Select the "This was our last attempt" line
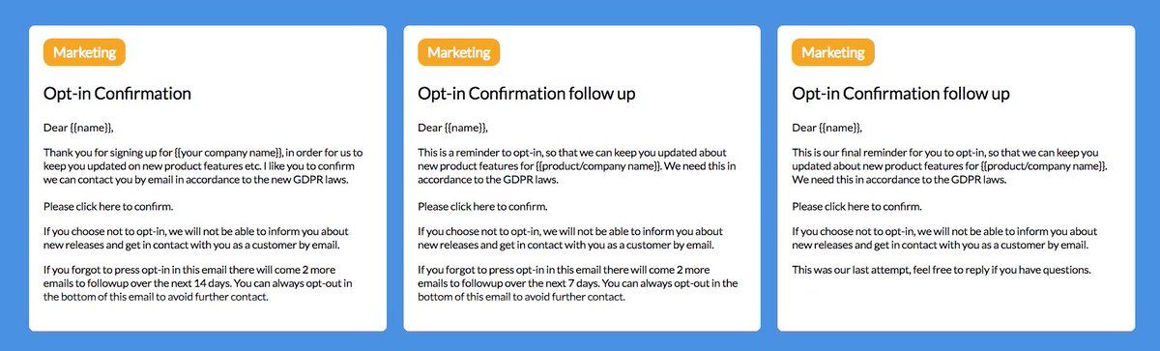 click(x=941, y=270)
